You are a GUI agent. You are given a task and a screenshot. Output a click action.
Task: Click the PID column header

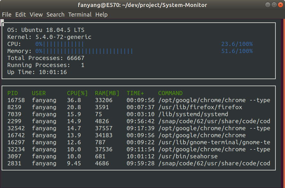point(13,93)
